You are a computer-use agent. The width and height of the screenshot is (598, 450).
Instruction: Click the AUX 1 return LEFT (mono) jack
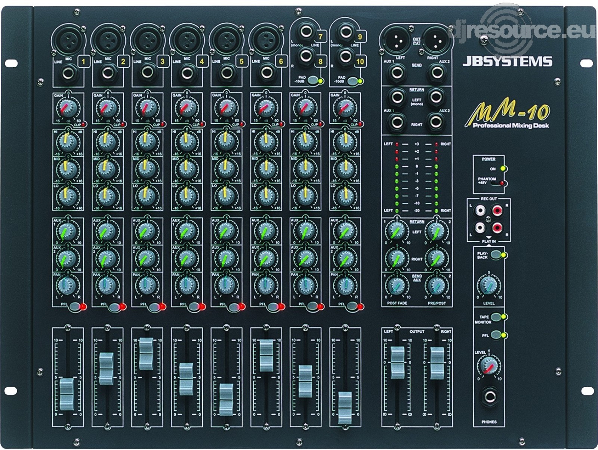coord(397,97)
